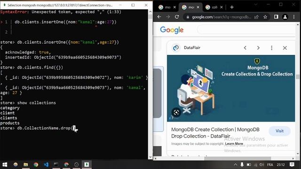Open Visual Studio Code from the taskbar

[46, 165]
